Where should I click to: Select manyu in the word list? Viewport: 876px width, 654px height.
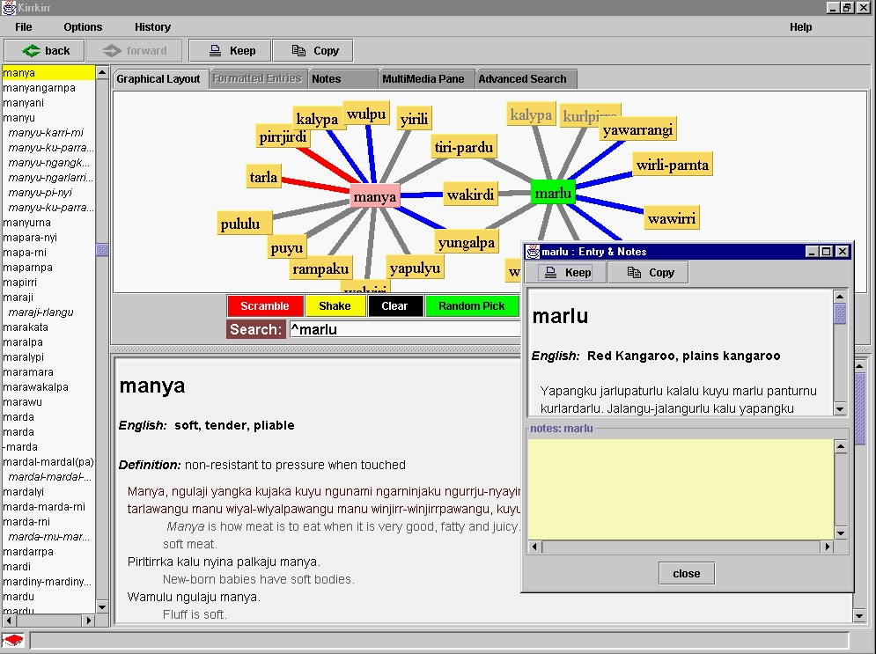(x=19, y=118)
